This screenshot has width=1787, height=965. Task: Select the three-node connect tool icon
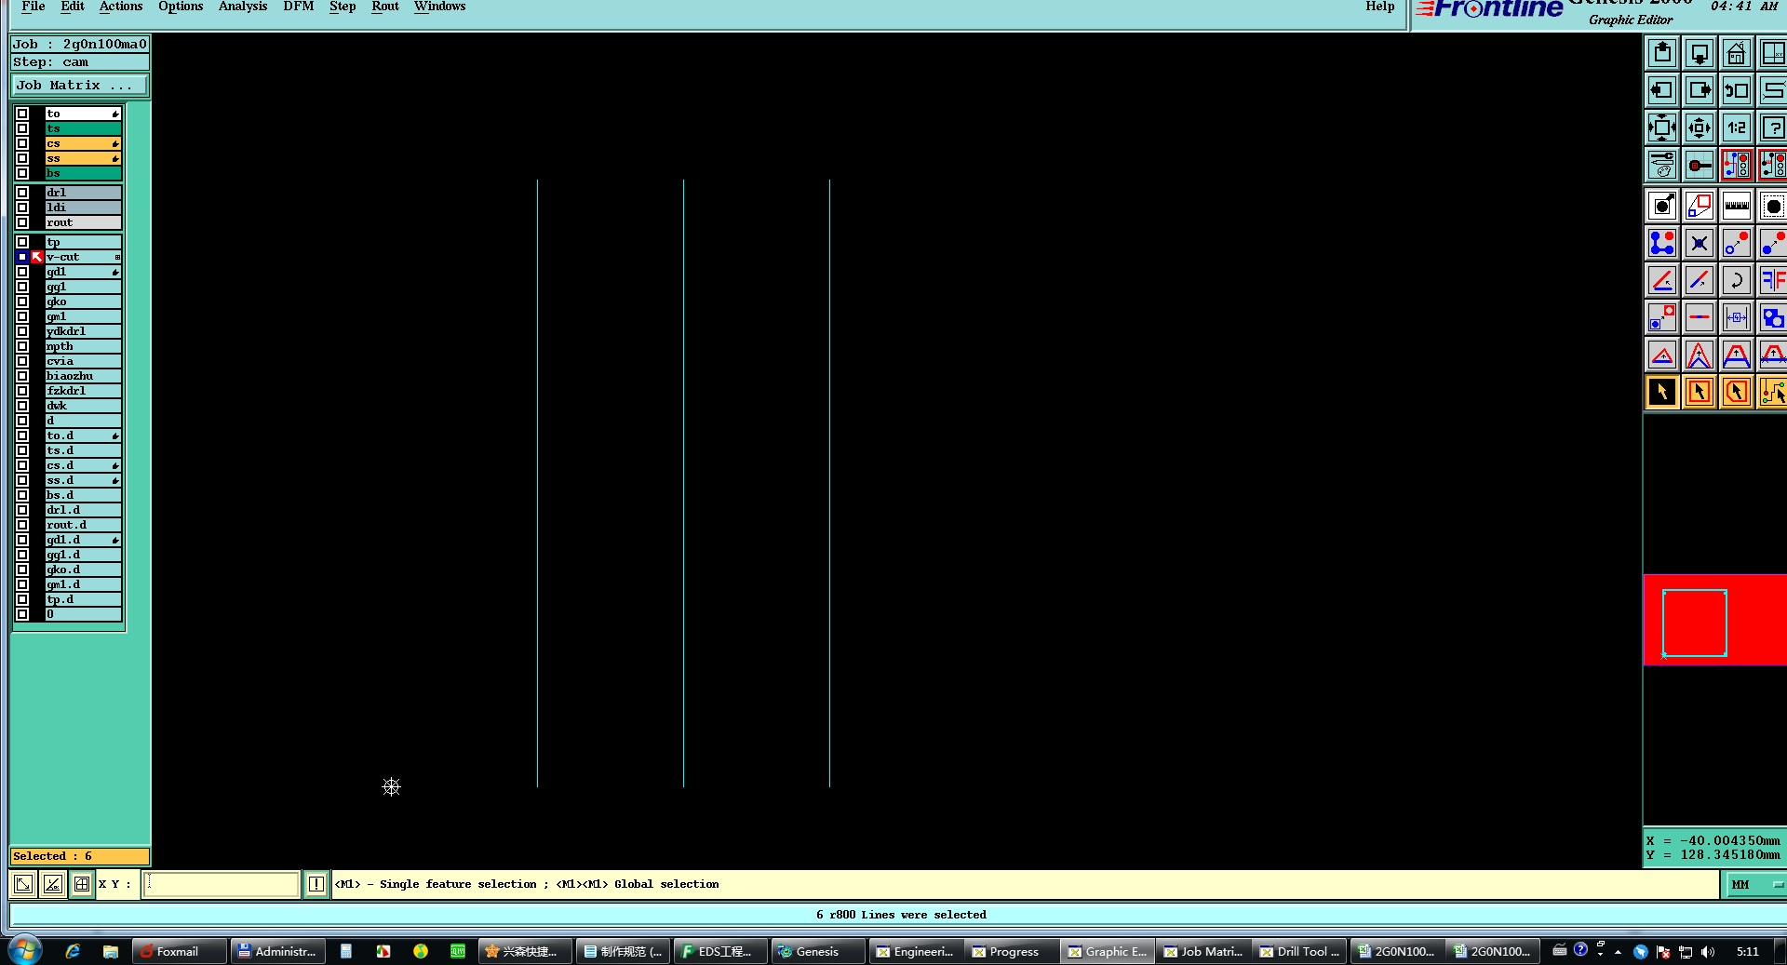coord(1662,244)
